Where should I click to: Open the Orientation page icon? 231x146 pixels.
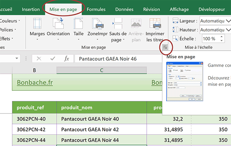58,23
